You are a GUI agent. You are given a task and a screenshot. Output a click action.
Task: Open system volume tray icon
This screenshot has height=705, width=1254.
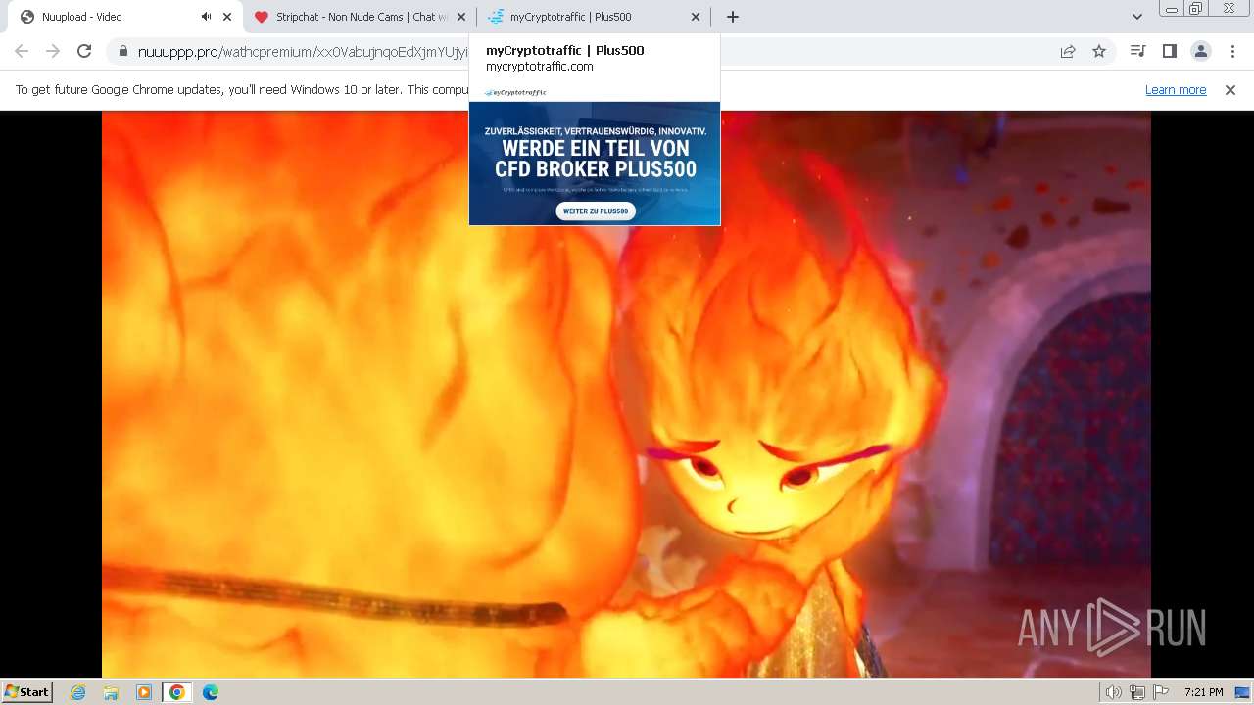point(1113,692)
